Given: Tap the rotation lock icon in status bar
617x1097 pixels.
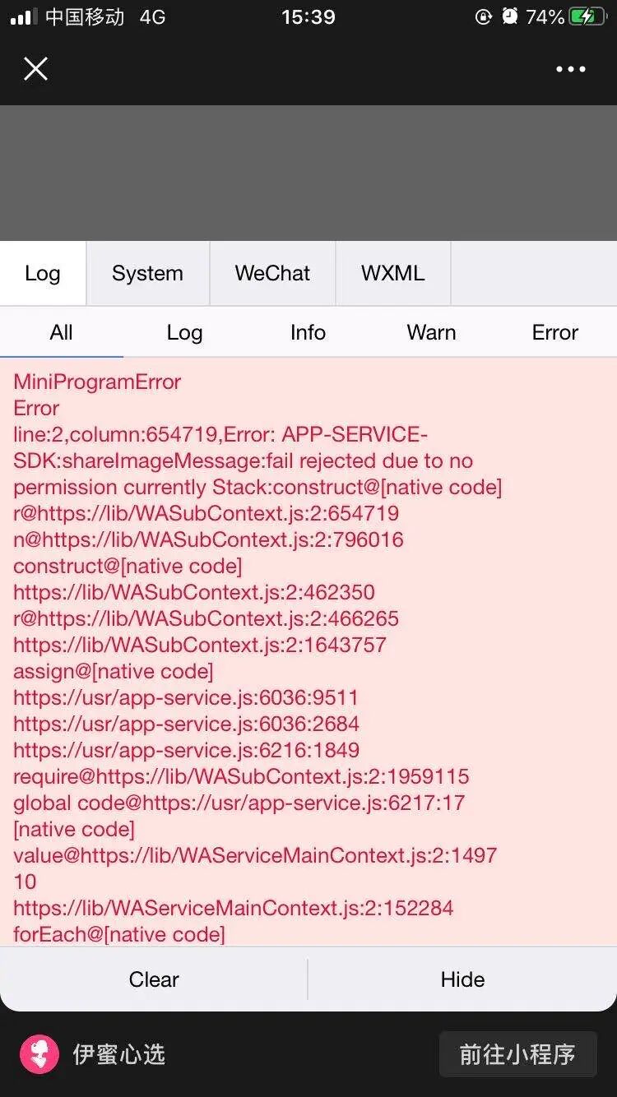Looking at the screenshot, I should coord(484,16).
